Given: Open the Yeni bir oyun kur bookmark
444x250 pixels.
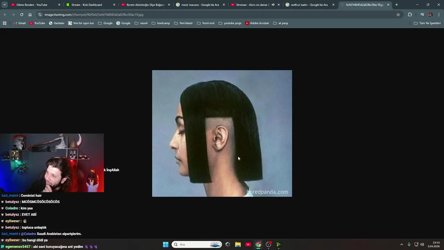Looking at the screenshot, I should point(81,23).
